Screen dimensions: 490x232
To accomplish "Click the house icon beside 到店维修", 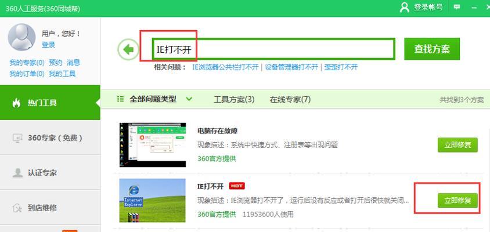I will 17,208.
